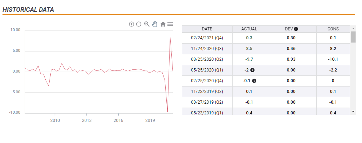Click the chart zoom in icon
Image resolution: width=362 pixels, height=143 pixels.
tap(131, 24)
